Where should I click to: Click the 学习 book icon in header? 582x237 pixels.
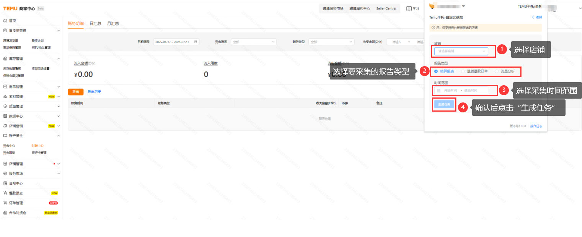[409, 8]
